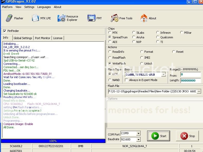The height and width of the screenshot is (152, 203).
Task: Click the 921600 baudrate value field
Action: click(x=129, y=139)
